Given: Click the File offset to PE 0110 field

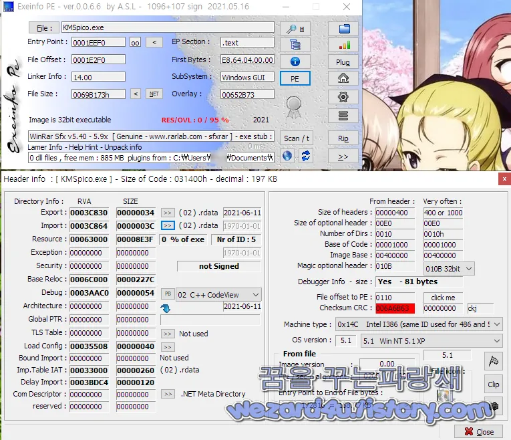Looking at the screenshot, I should point(395,298).
